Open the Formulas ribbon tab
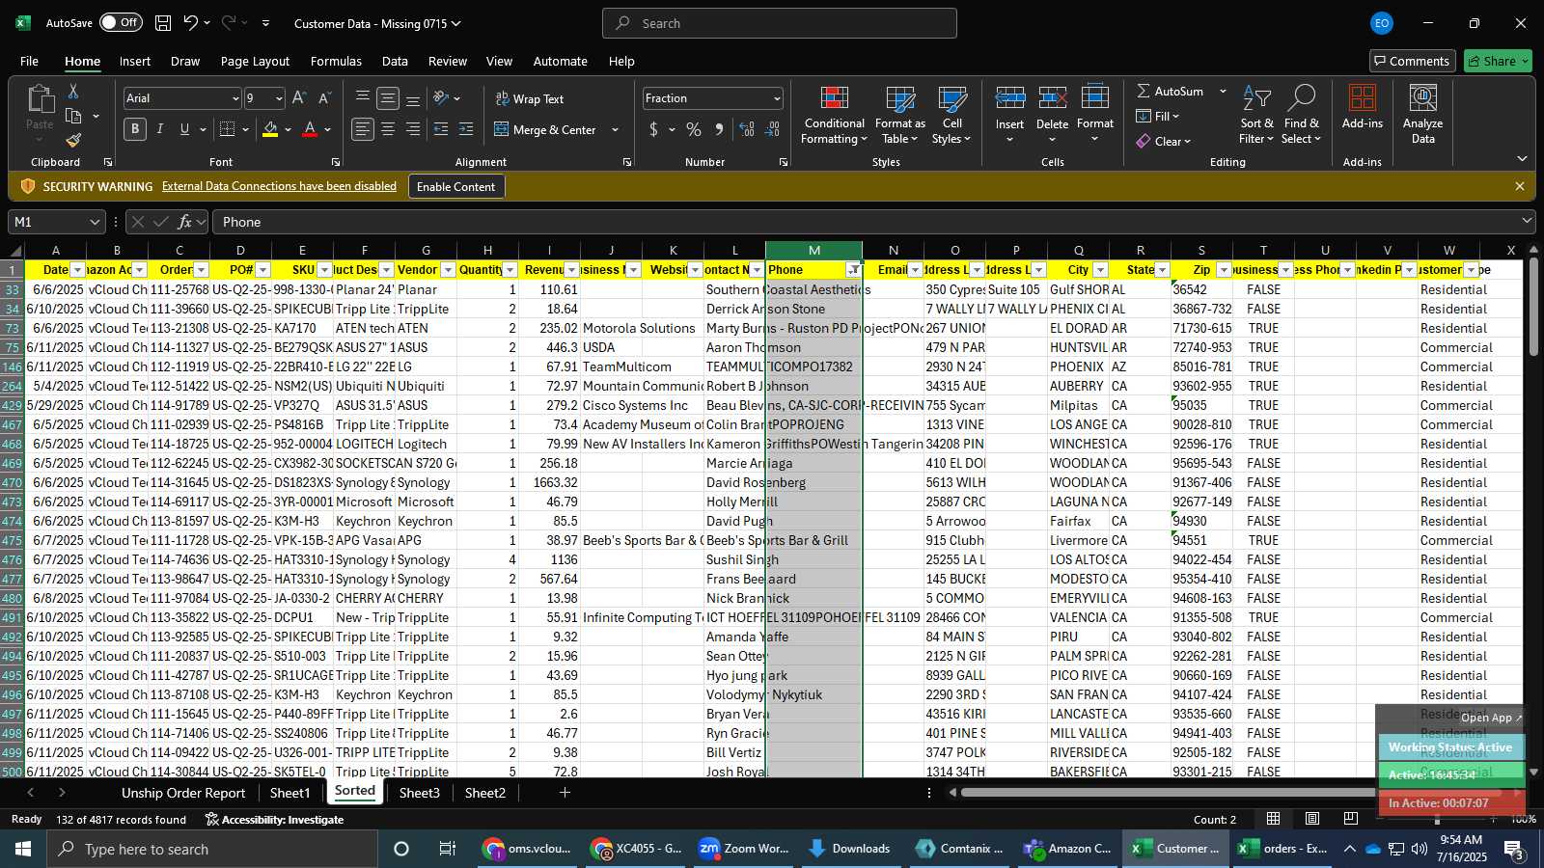 coord(336,61)
